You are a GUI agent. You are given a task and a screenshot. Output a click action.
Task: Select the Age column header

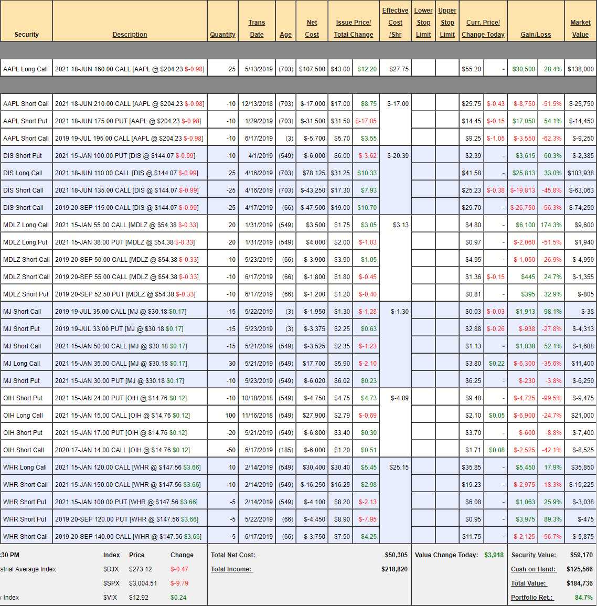point(285,35)
